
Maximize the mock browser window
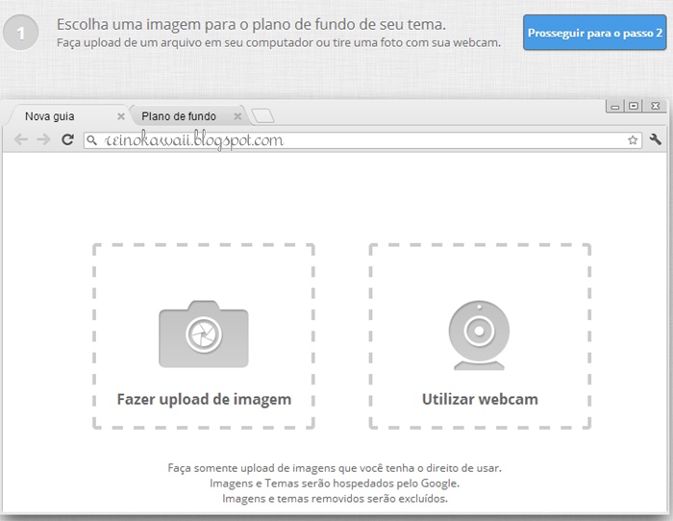tap(633, 106)
